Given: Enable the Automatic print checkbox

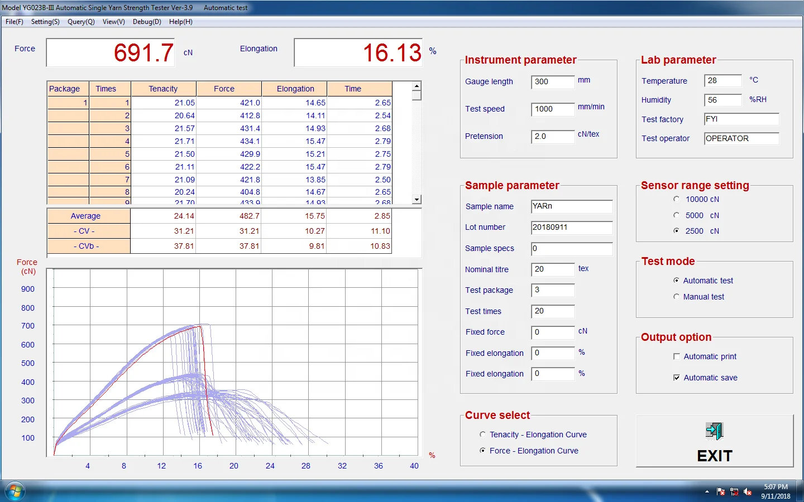Looking at the screenshot, I should click(x=676, y=356).
